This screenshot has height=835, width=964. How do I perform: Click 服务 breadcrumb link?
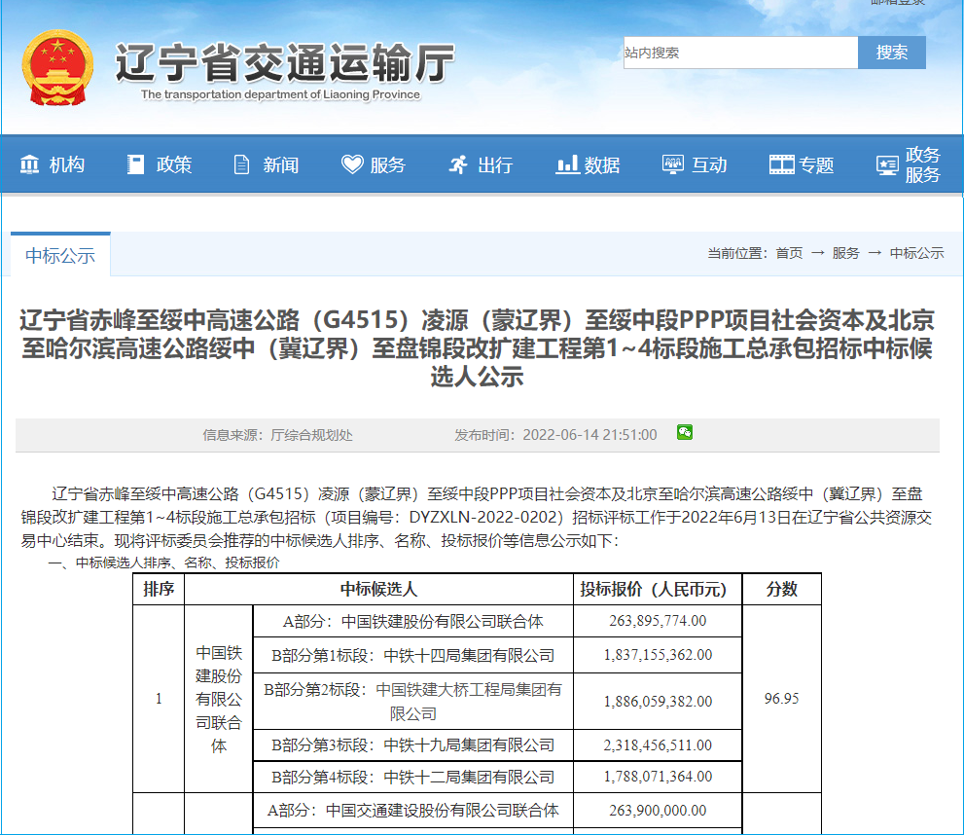845,253
